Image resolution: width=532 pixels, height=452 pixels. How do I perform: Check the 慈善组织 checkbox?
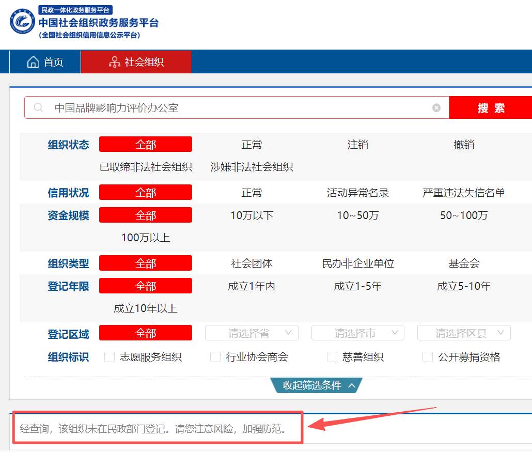click(x=332, y=357)
